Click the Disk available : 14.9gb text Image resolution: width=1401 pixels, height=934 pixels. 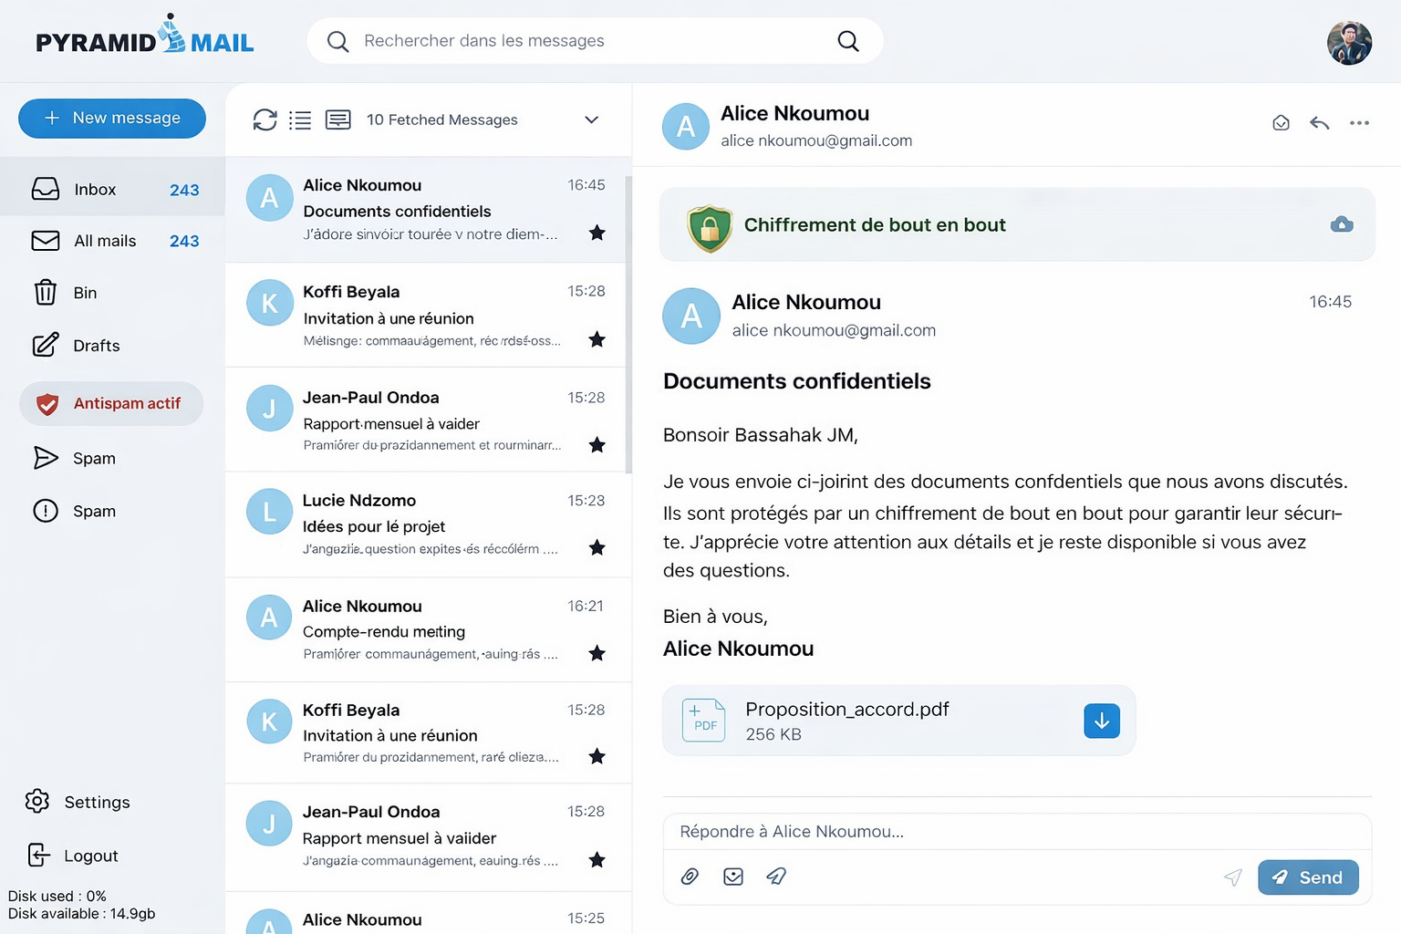[x=82, y=914]
